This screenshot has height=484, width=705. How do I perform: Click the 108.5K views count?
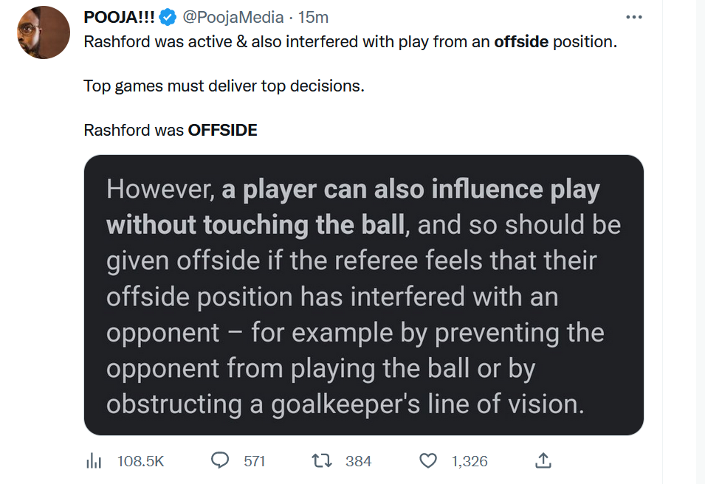click(x=140, y=461)
